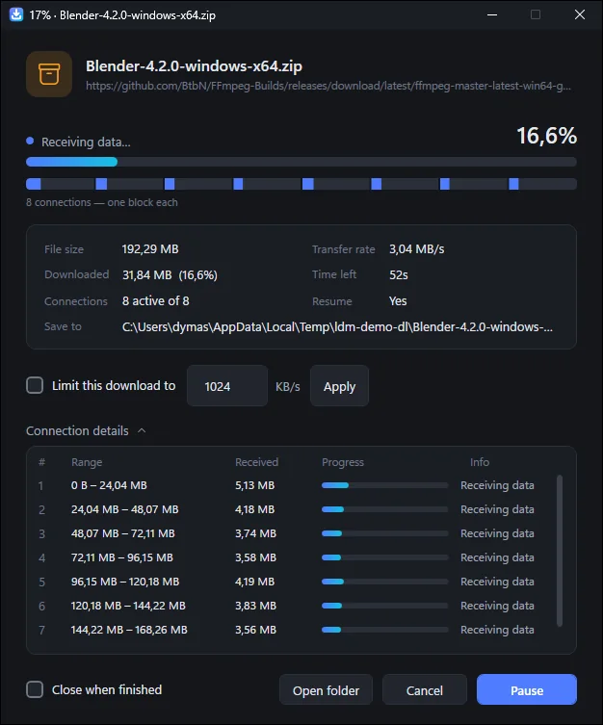This screenshot has height=725, width=603.
Task: Click the 8-connection block segment bar
Action: coord(301,184)
